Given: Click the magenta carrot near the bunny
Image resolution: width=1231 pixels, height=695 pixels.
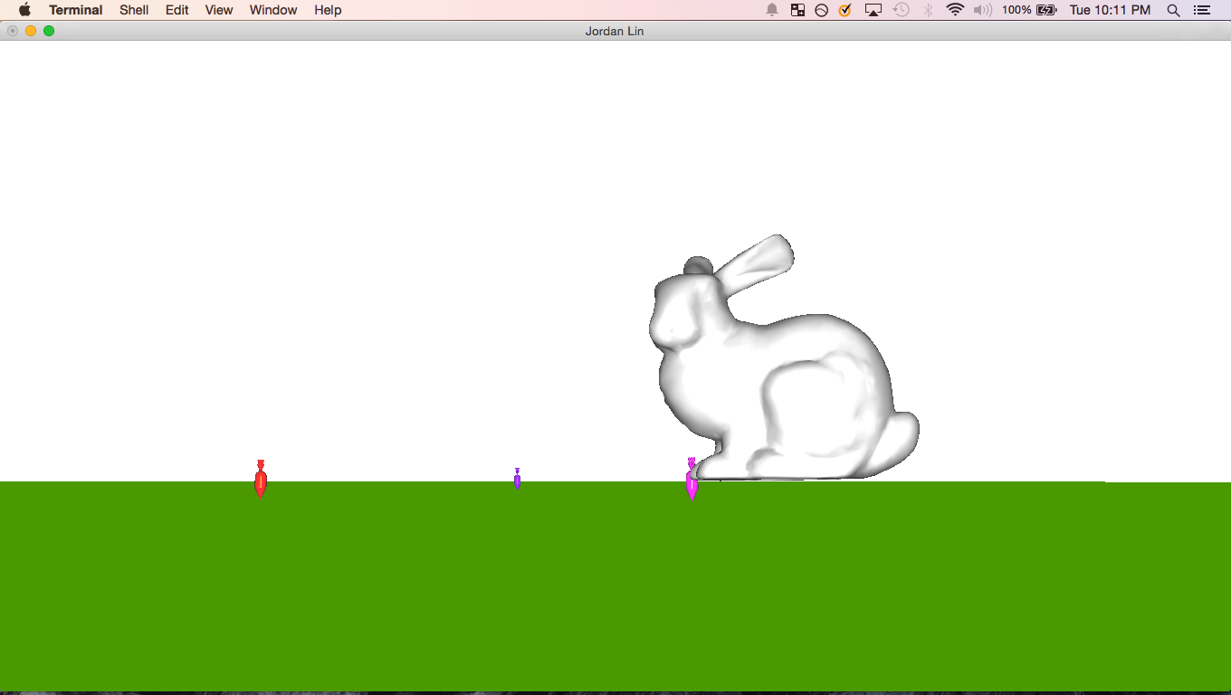Looking at the screenshot, I should click(x=692, y=481).
